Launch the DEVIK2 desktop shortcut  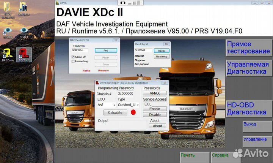point(8,33)
